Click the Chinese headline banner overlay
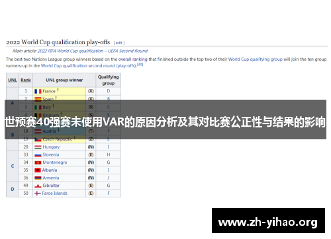This screenshot has width=331, height=239. pos(165,119)
